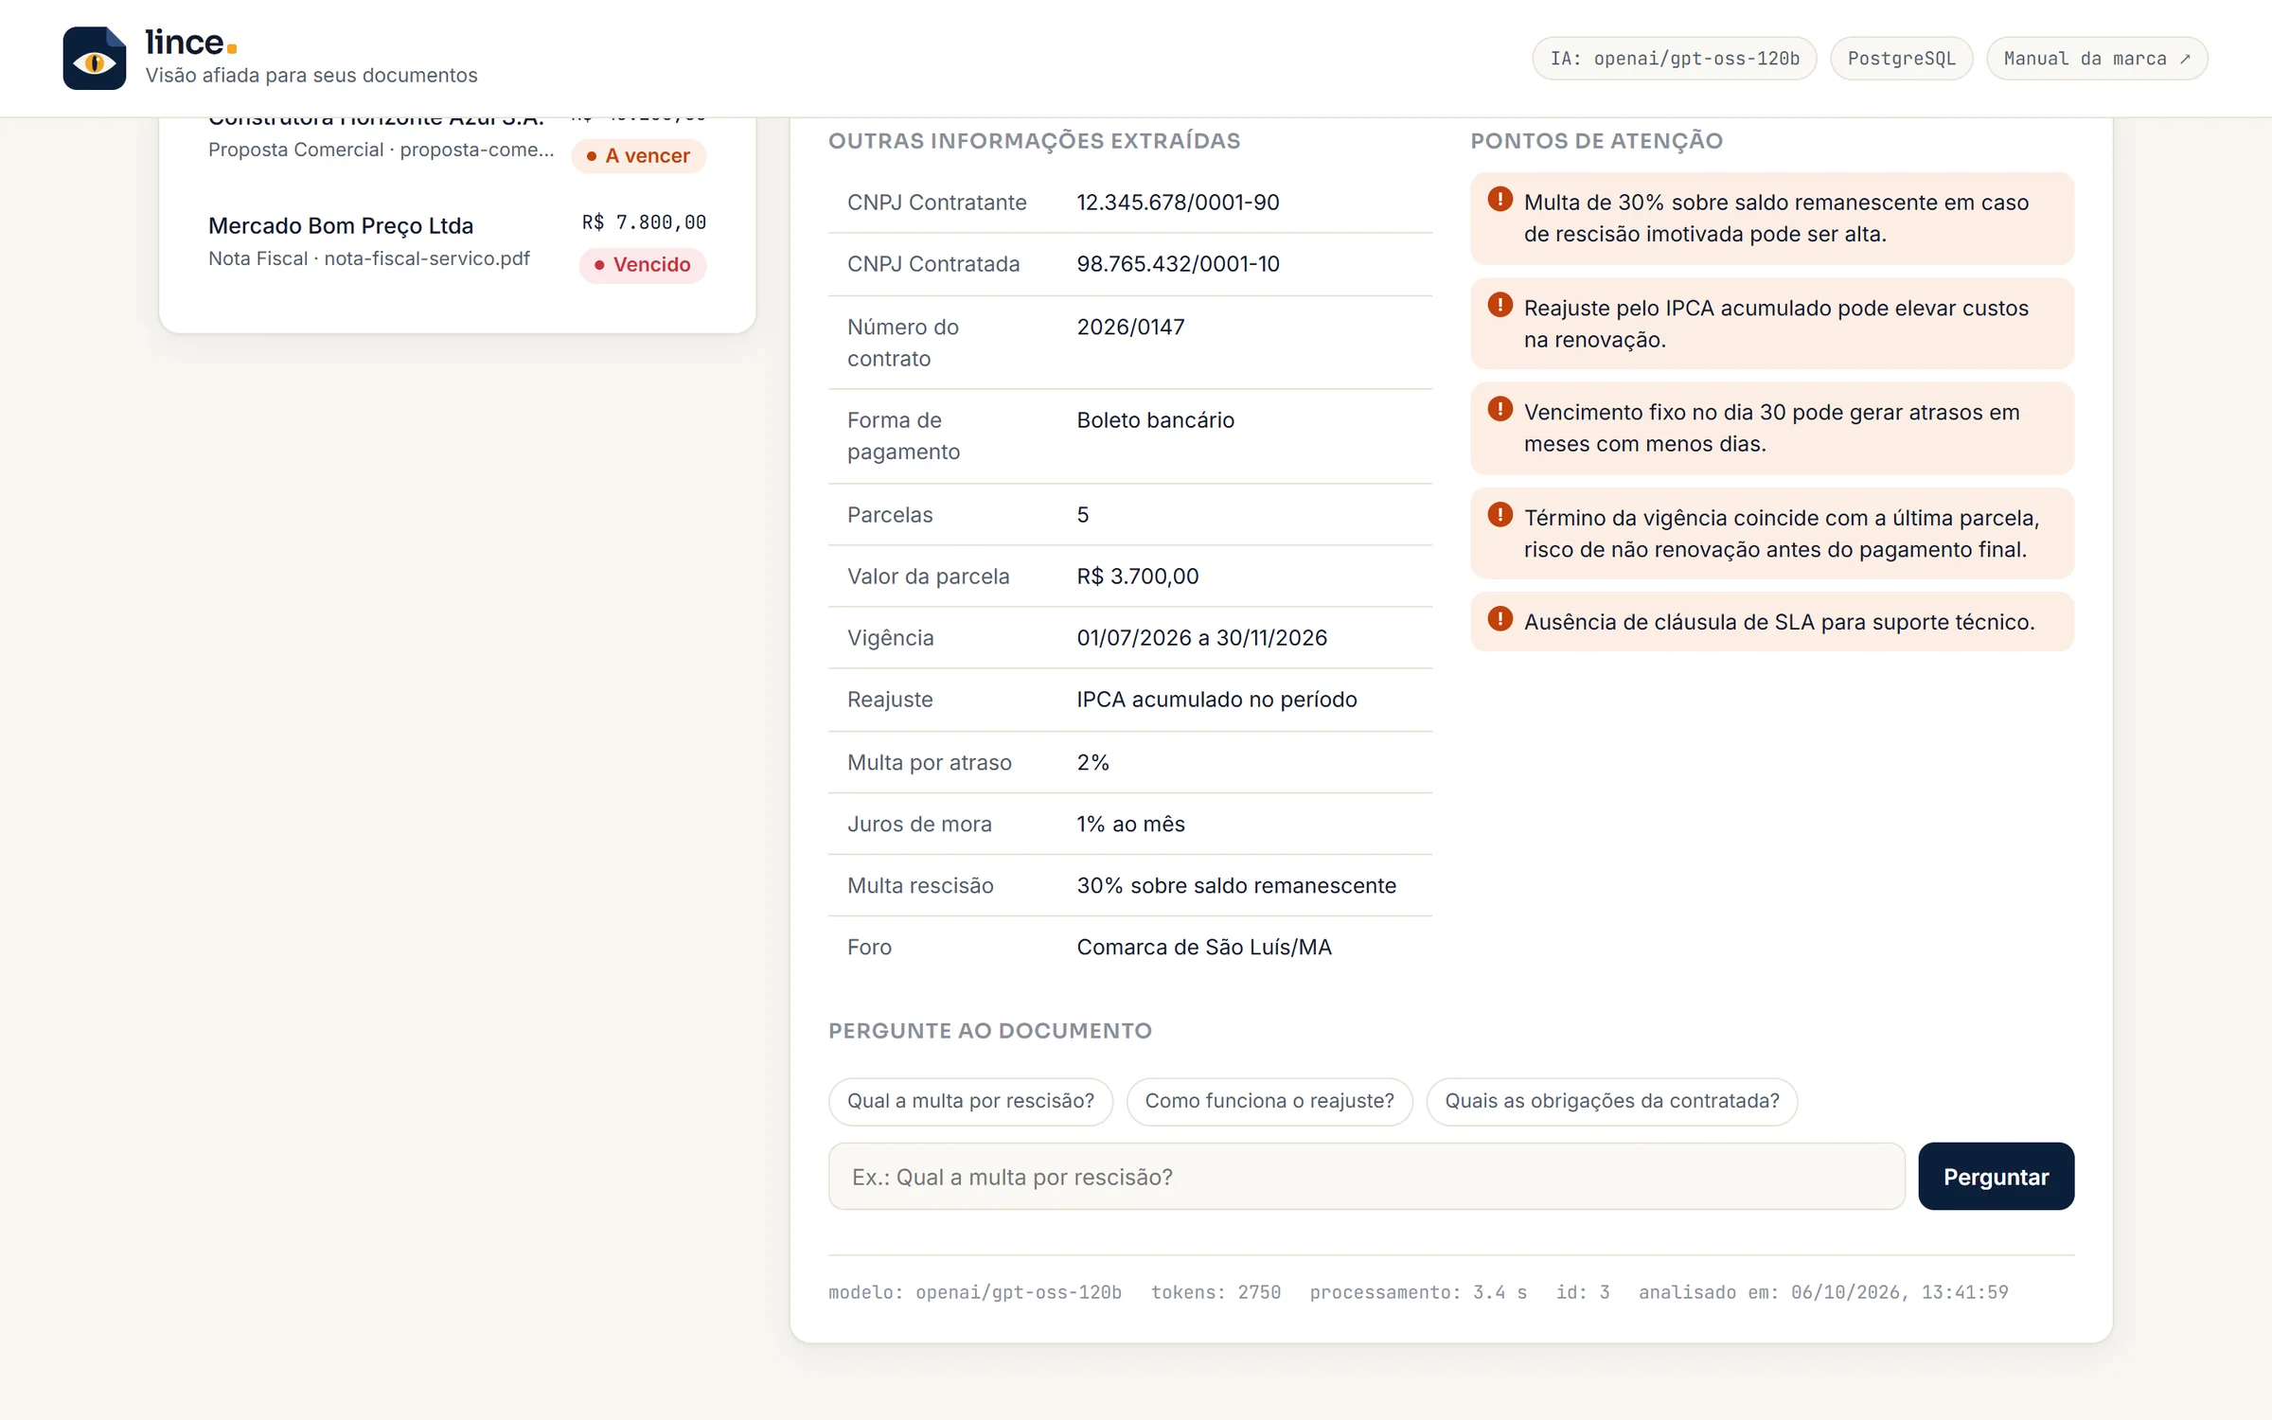The height and width of the screenshot is (1420, 2272).
Task: Open the Manual da marca link
Action: tap(2097, 59)
